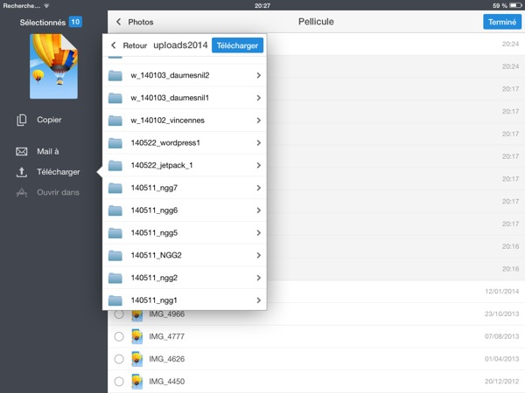
Task: Expand 140522_jetpack_1 folder chevron
Action: (x=258, y=165)
